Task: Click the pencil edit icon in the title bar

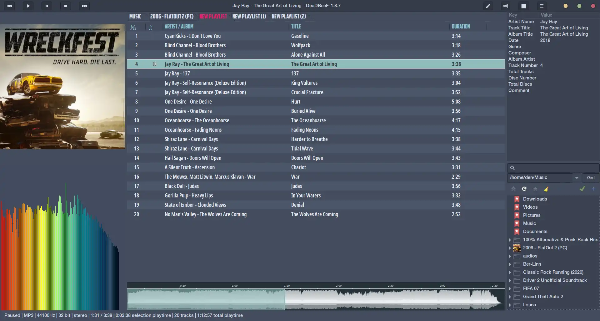Action: coord(488,6)
